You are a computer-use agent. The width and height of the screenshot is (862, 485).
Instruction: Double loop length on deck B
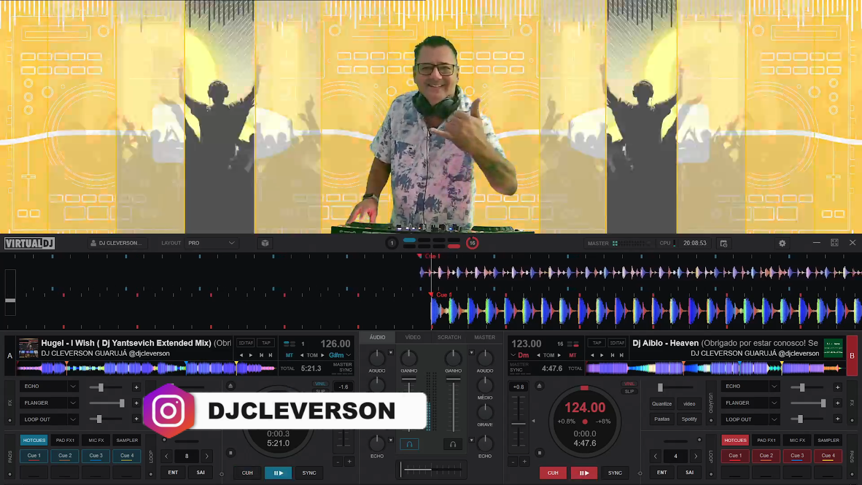point(696,456)
